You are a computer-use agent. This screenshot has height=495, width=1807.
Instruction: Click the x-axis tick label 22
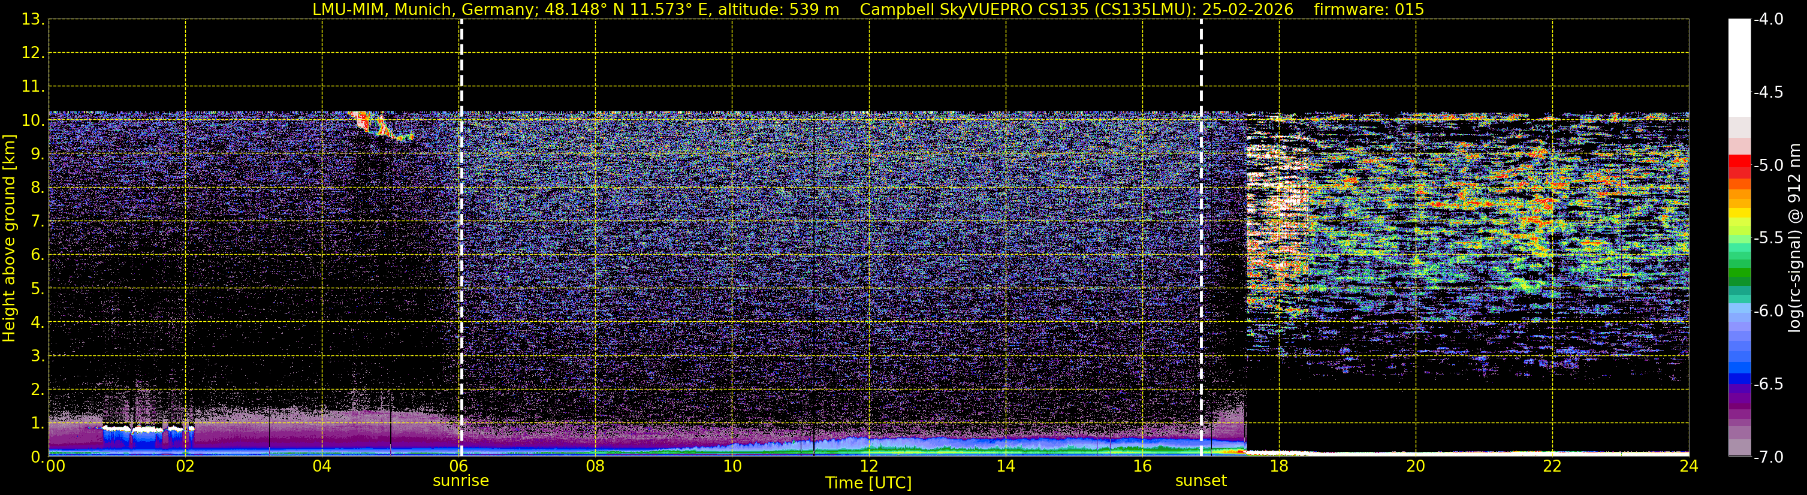click(1552, 466)
